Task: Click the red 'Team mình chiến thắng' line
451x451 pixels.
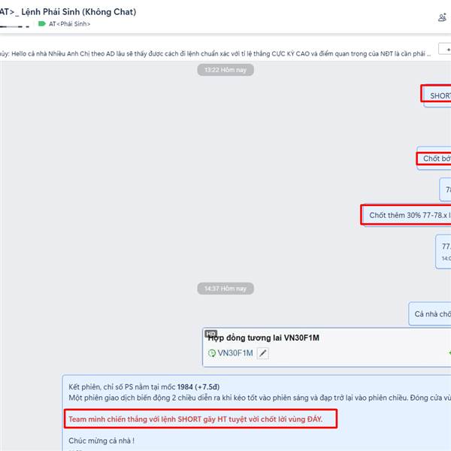Action: [x=195, y=419]
